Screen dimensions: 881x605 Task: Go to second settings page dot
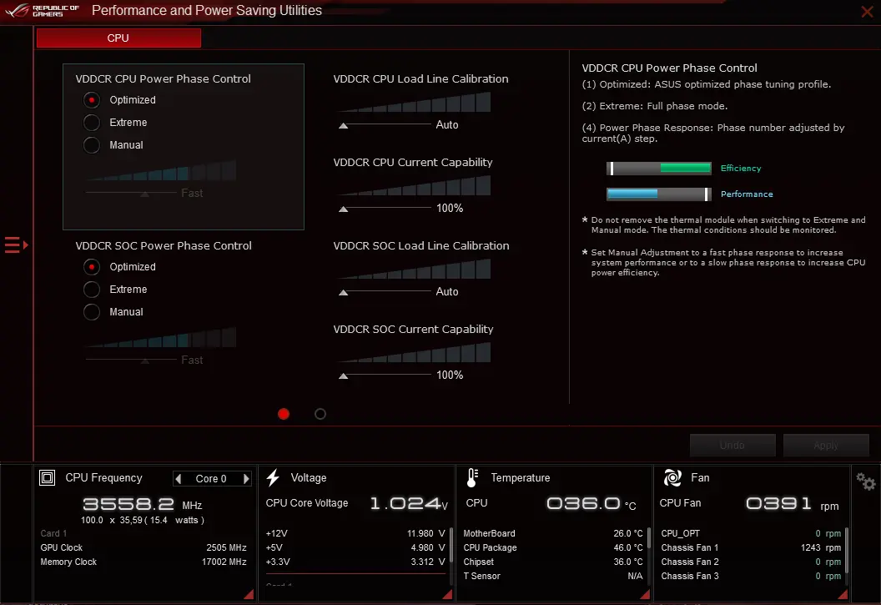(320, 414)
